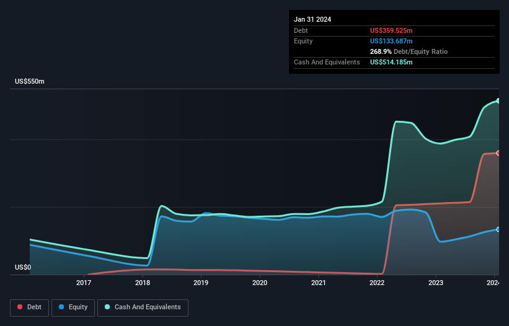The height and width of the screenshot is (326, 509).
Task: Click the US$133.687m equity value
Action: [x=391, y=41]
